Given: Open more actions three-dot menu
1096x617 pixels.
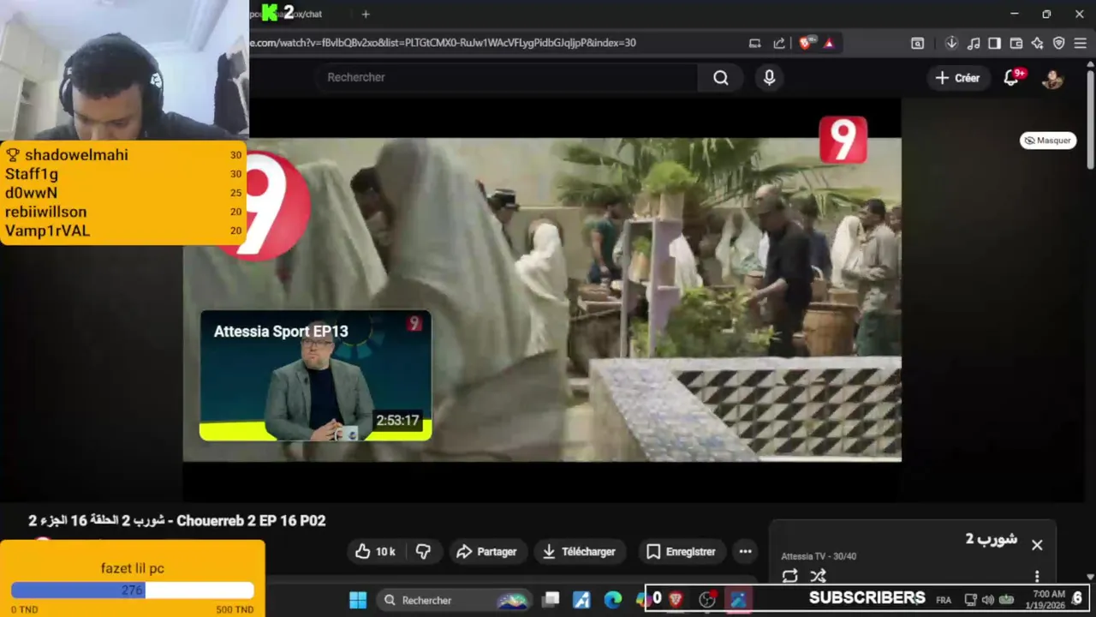Looking at the screenshot, I should click(x=746, y=552).
